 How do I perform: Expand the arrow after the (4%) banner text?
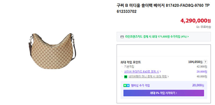pos(188,37)
